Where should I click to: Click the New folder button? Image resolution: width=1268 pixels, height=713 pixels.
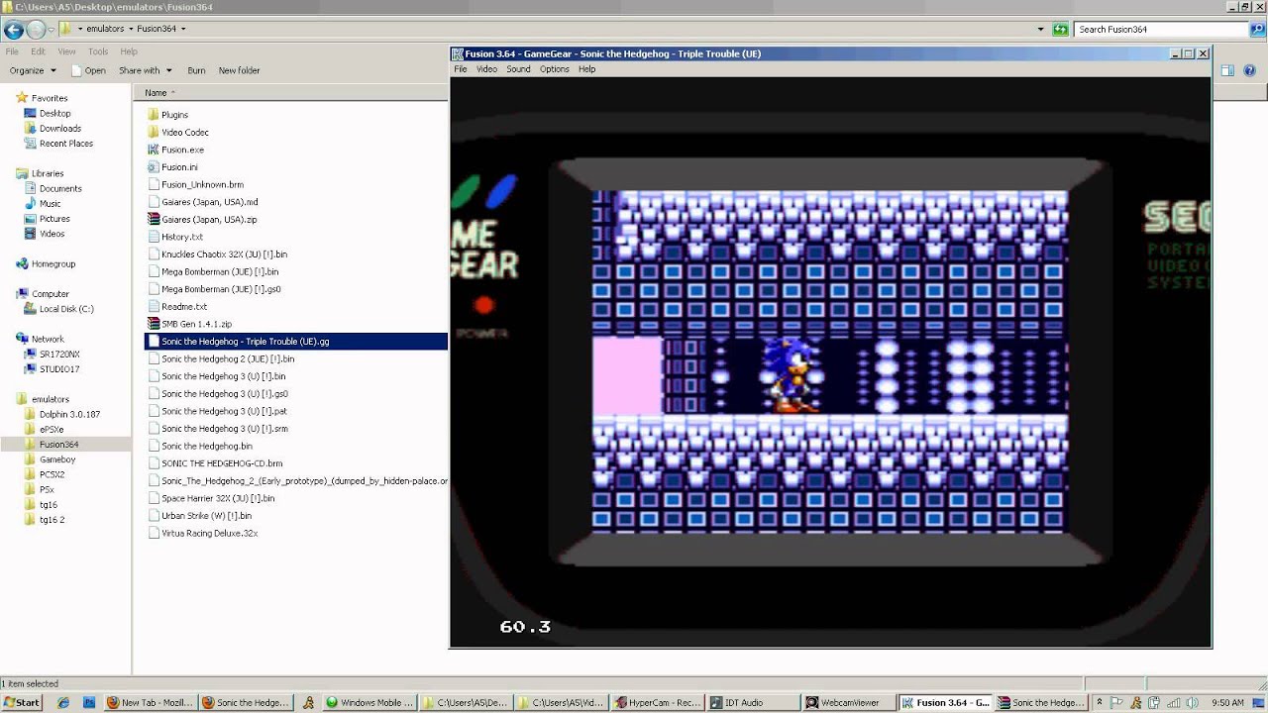point(239,70)
